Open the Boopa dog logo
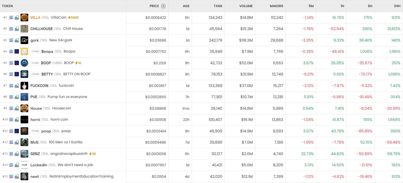Image resolution: width=403 pixels, height=183 pixels. click(24, 51)
